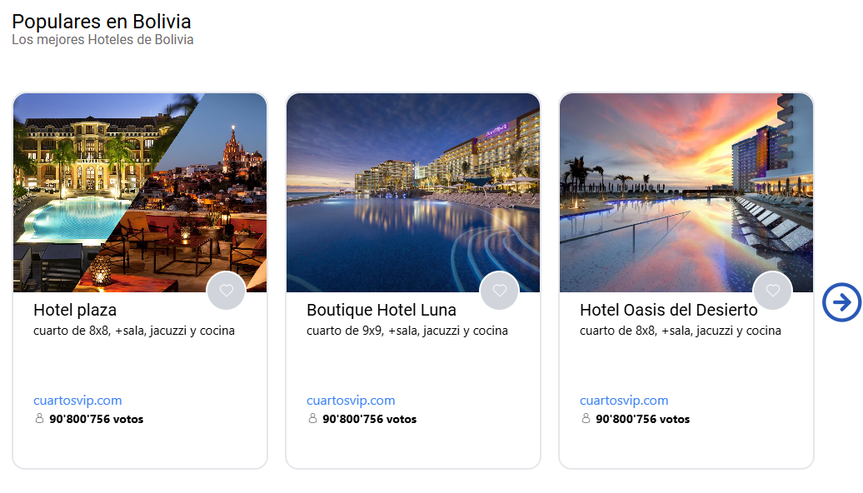Favorite Hotel plaza with heart icon
Image resolution: width=863 pixels, height=493 pixels.
point(226,291)
